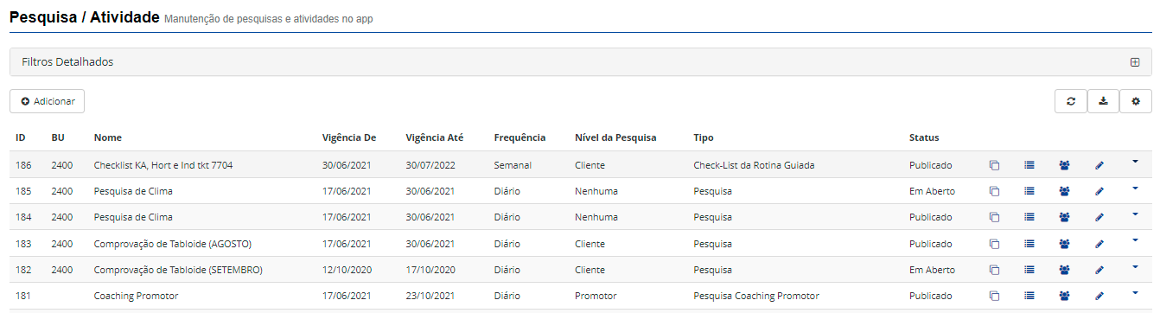
Task: Expand the Filtros Detalhados panel
Action: (1135, 62)
